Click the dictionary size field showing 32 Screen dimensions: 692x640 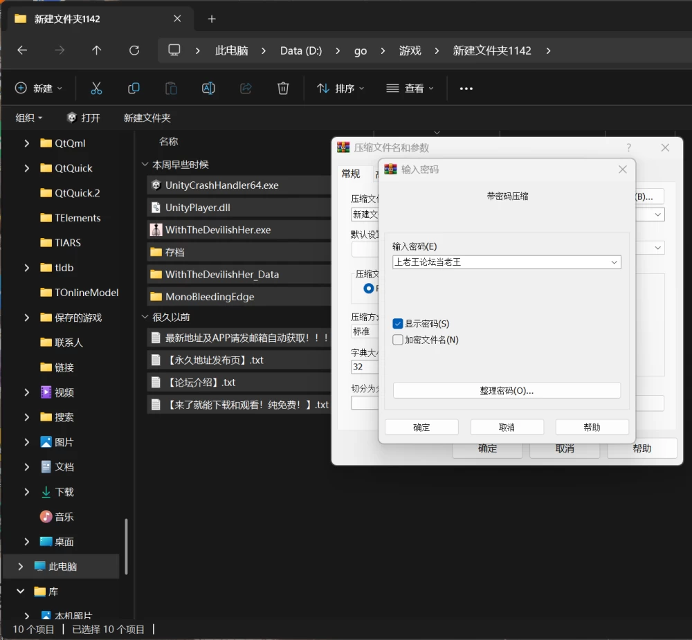pos(365,367)
